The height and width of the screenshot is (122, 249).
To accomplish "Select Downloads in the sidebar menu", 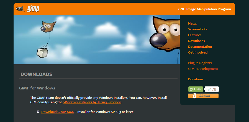I will (x=196, y=41).
